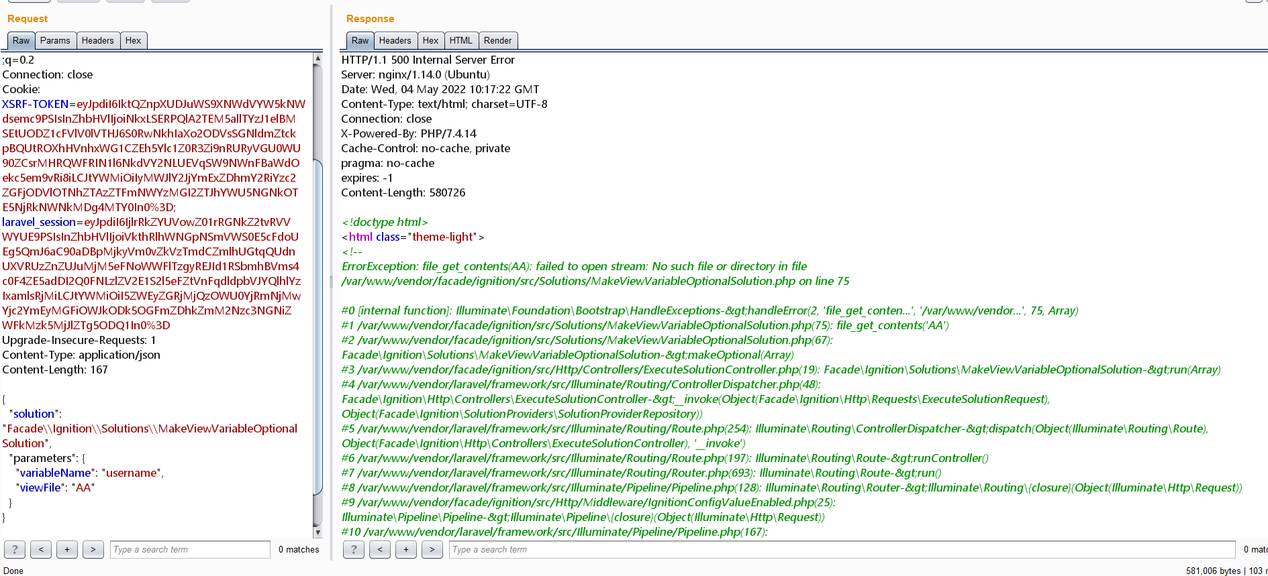
Task: Click the "Connection: close" request header
Action: pyautogui.click(x=48, y=74)
